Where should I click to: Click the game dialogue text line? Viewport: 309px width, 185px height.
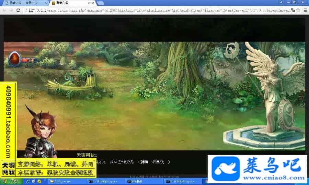coord(133,162)
